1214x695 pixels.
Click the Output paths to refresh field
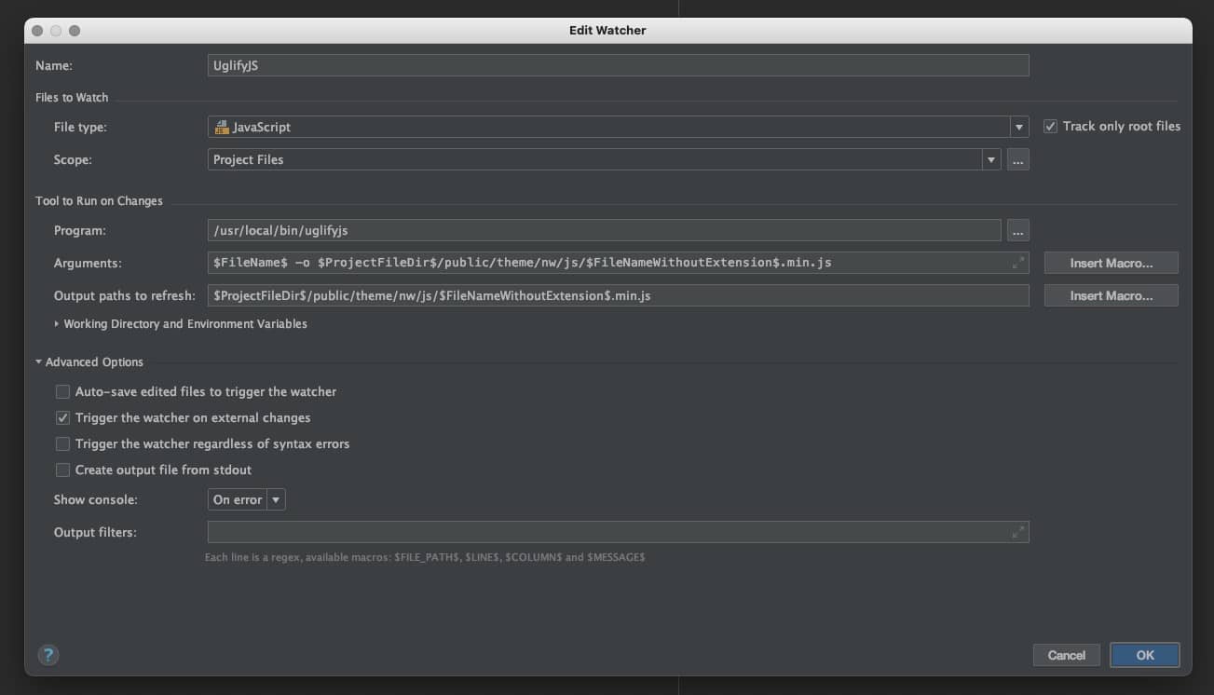(x=618, y=296)
